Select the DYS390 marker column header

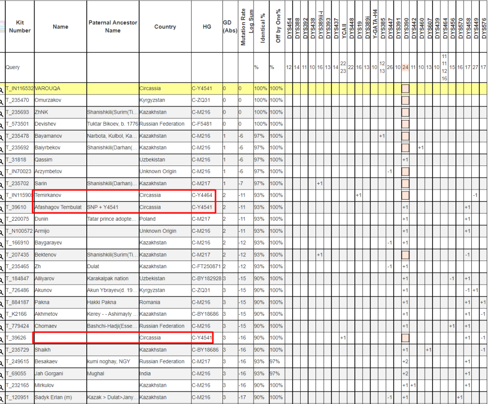tap(406, 28)
